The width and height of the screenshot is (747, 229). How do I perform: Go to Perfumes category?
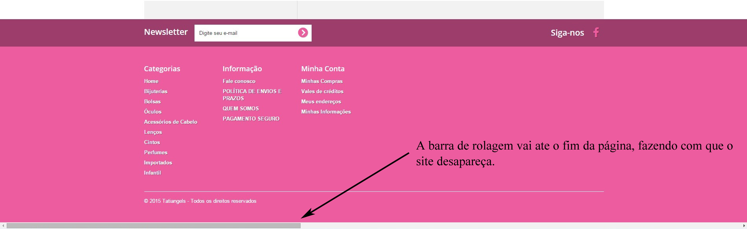click(156, 152)
